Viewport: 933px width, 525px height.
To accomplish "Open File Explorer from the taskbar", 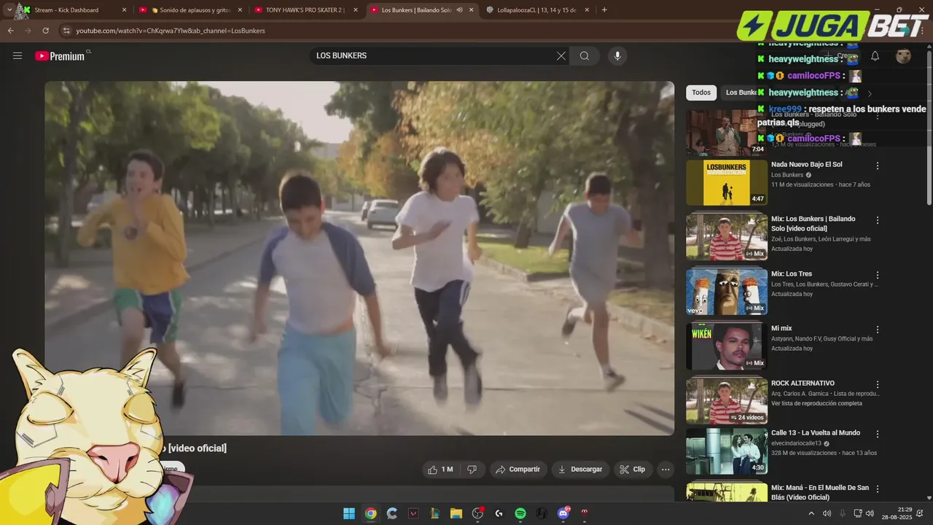I will 456,513.
